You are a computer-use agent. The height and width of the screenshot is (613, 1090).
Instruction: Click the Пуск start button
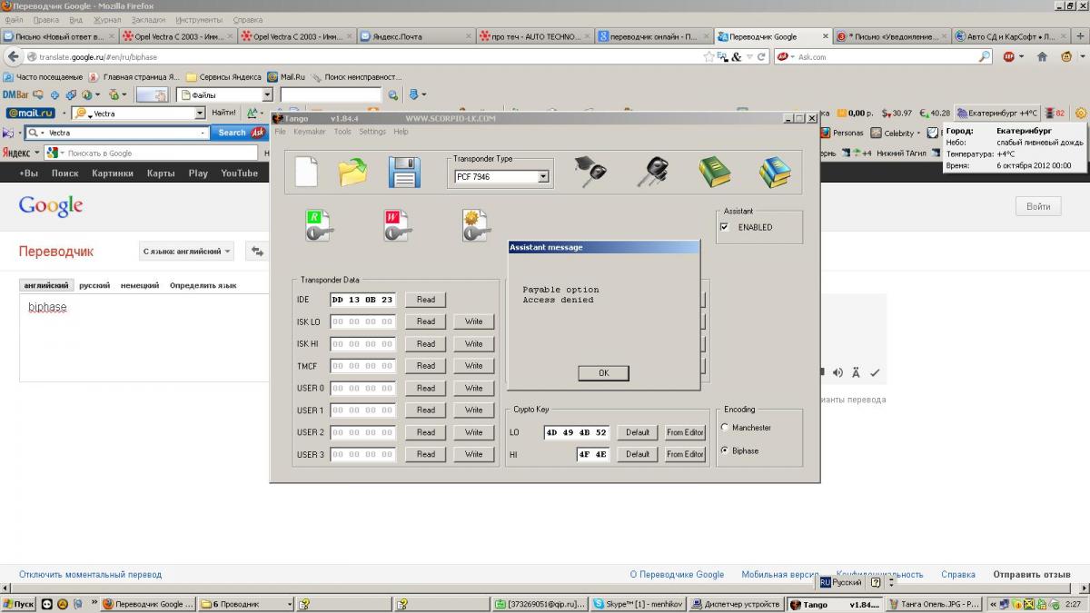coord(18,604)
